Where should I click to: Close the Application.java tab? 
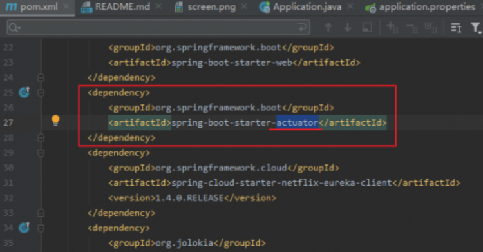click(x=350, y=6)
